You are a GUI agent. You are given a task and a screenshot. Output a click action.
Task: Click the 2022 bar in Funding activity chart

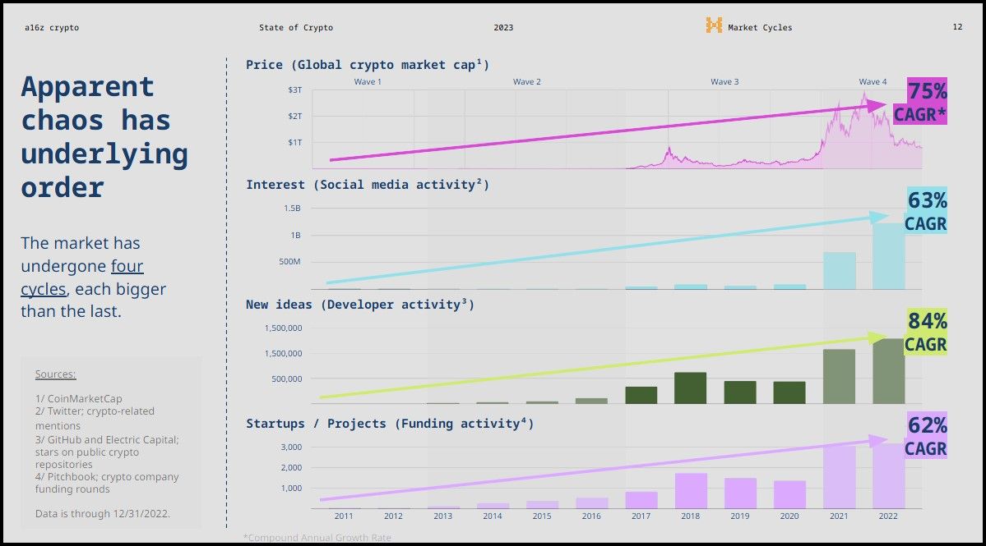(888, 475)
